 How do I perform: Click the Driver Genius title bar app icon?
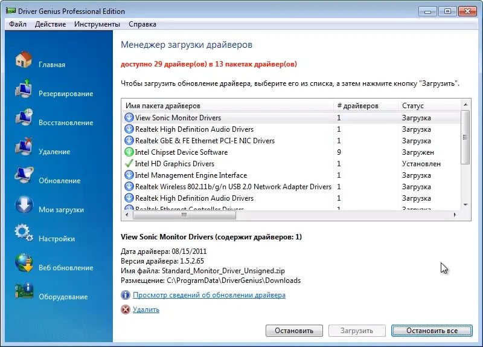click(11, 11)
